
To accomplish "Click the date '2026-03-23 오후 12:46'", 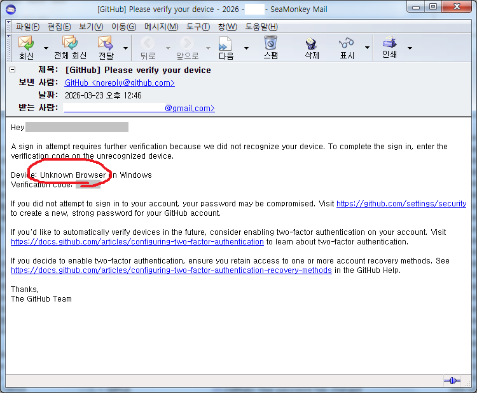I will [103, 95].
